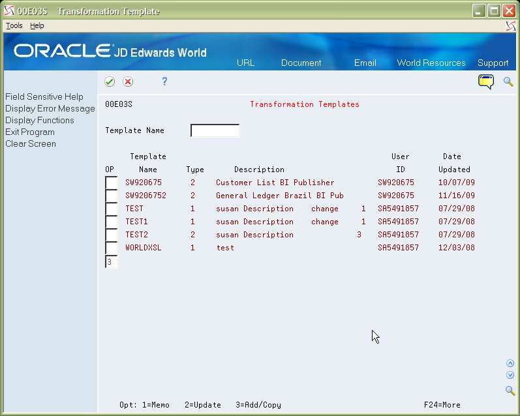Click the green checkmark OK icon
Viewport: 520px width, 416px height.
click(x=110, y=82)
